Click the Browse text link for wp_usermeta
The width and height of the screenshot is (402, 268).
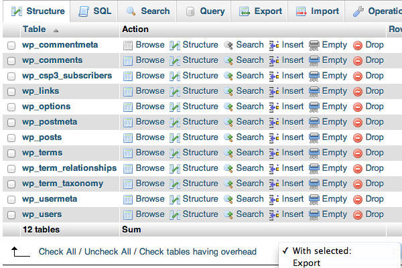(x=150, y=199)
